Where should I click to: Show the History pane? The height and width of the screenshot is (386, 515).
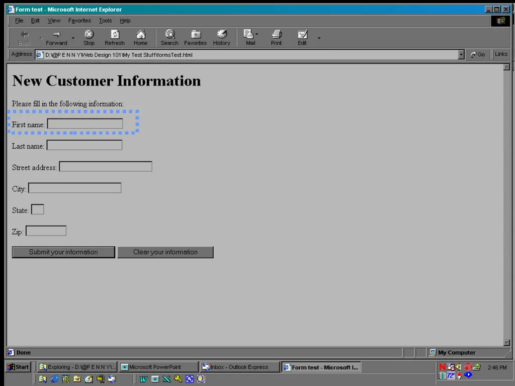point(222,38)
